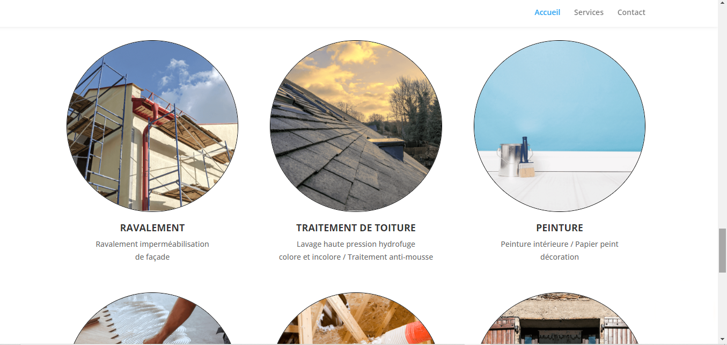Viewport: 727px width, 345px height.
Task: Click the 'Lavage haute pression hydrofuge' text
Action: coord(356,244)
